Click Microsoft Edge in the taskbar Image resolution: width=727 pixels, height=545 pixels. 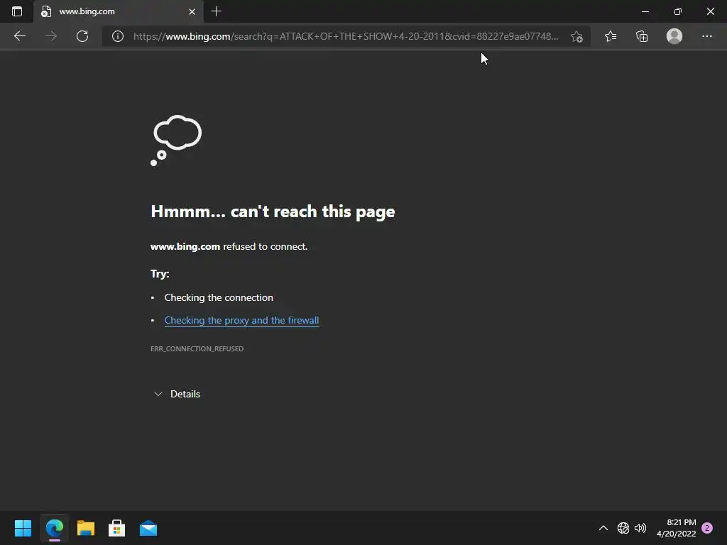(54, 528)
